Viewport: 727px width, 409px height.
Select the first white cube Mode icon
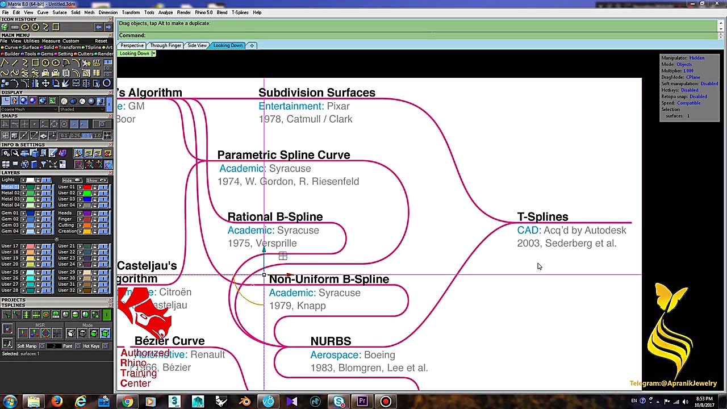tap(71, 333)
